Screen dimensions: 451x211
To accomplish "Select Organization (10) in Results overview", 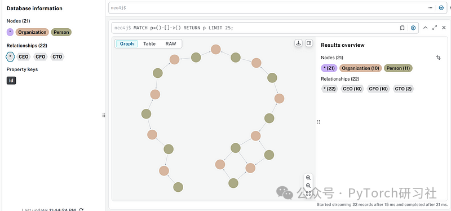I will click(361, 68).
